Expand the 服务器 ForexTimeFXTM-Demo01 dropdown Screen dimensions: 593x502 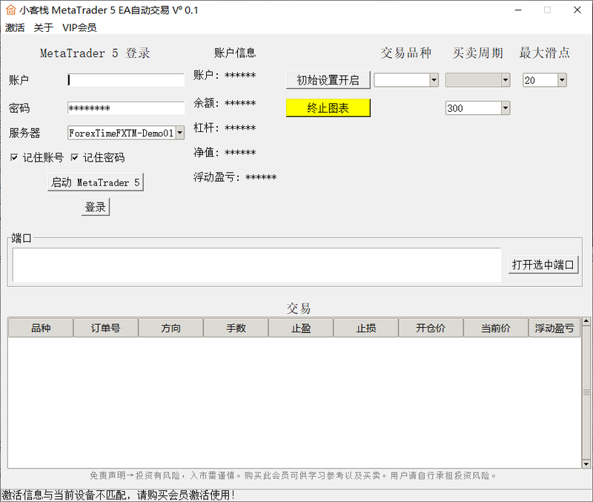(x=180, y=133)
